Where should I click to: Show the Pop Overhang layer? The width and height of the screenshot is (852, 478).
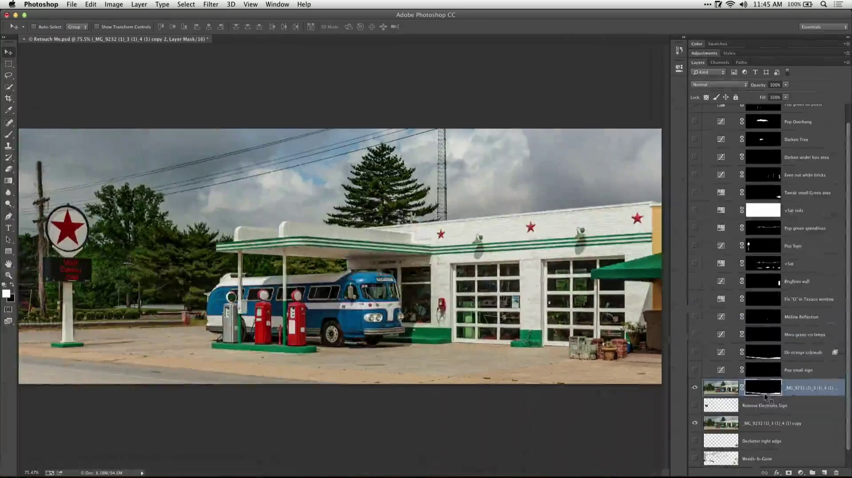(695, 121)
